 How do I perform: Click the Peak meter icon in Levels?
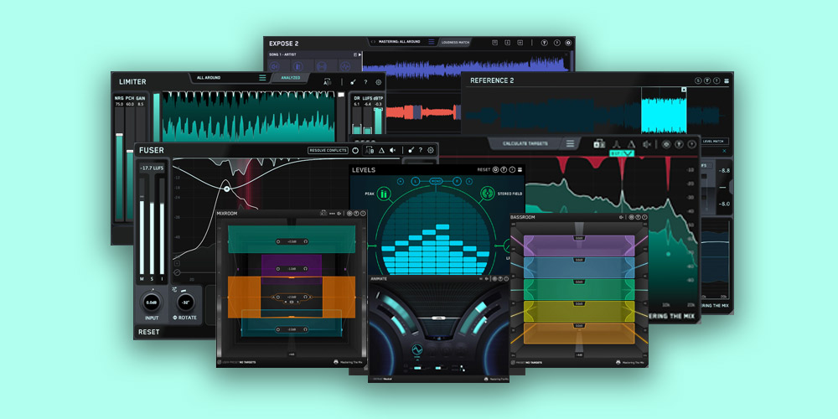point(384,194)
